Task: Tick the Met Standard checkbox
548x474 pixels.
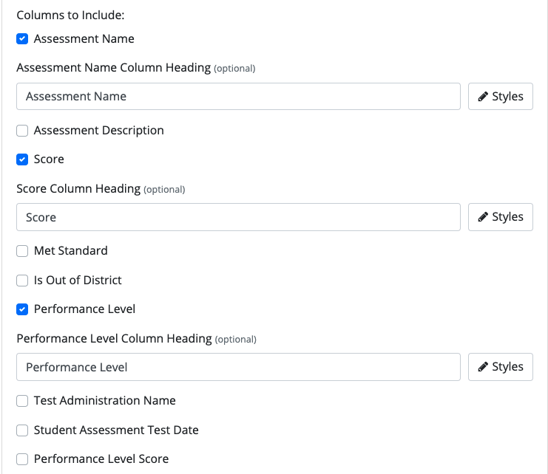Action: 22,251
